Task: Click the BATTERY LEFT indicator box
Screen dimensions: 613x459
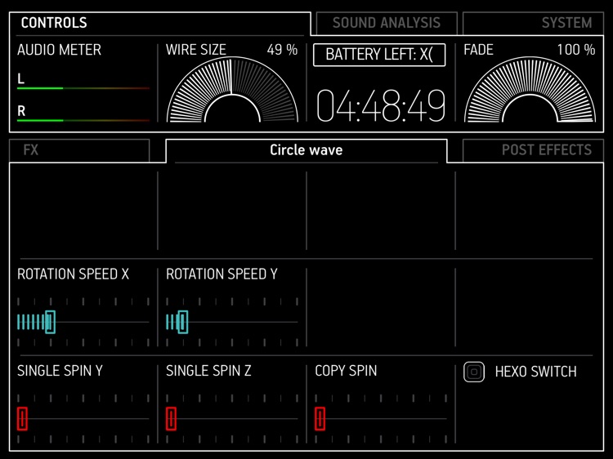Action: (x=379, y=55)
